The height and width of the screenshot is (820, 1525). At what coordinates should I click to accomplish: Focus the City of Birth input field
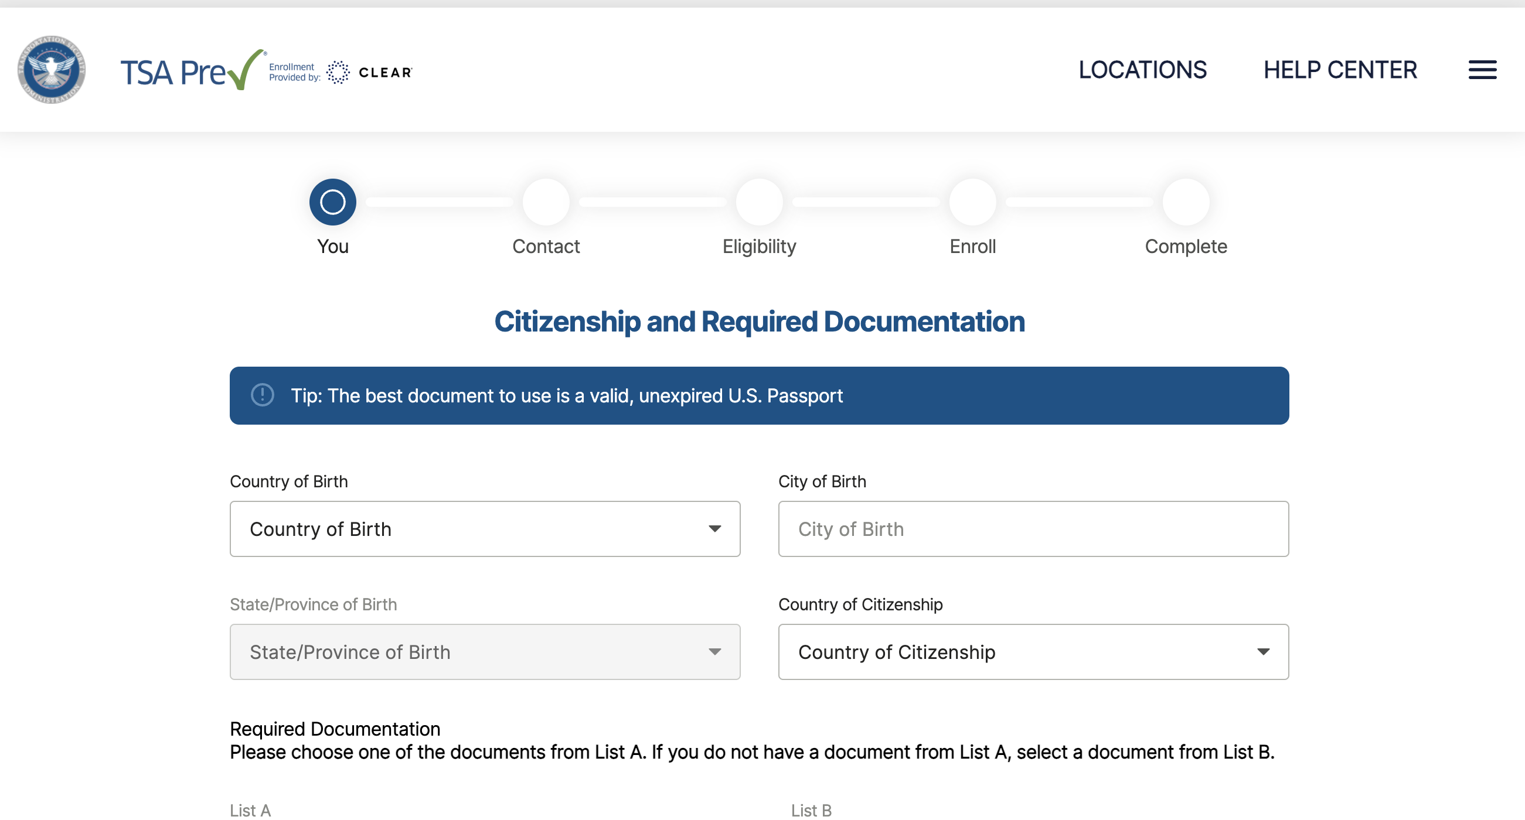click(x=1033, y=529)
